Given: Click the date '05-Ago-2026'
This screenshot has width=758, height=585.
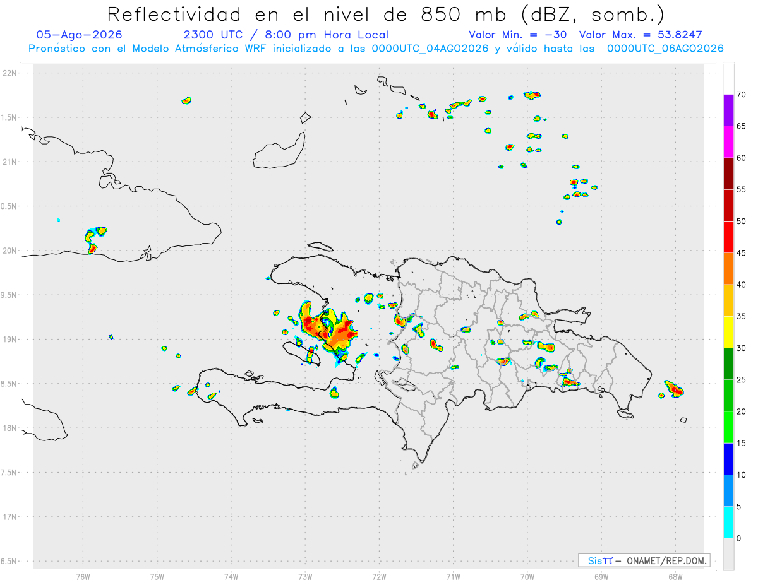Looking at the screenshot, I should (80, 35).
